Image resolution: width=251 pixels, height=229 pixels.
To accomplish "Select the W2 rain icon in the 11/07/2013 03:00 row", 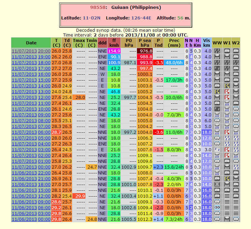I will [236, 149].
